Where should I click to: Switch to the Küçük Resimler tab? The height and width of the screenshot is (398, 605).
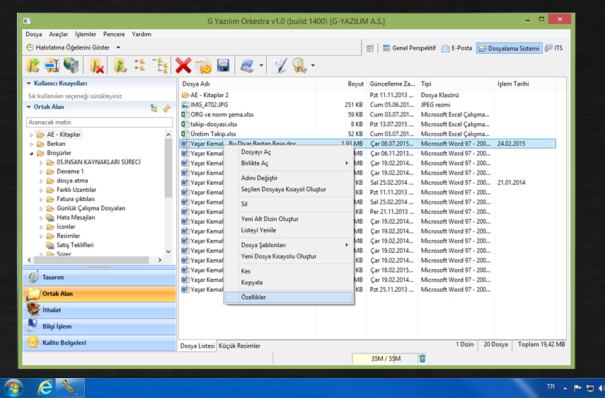(x=239, y=346)
